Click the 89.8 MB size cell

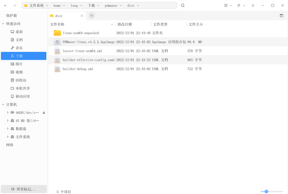(195, 42)
